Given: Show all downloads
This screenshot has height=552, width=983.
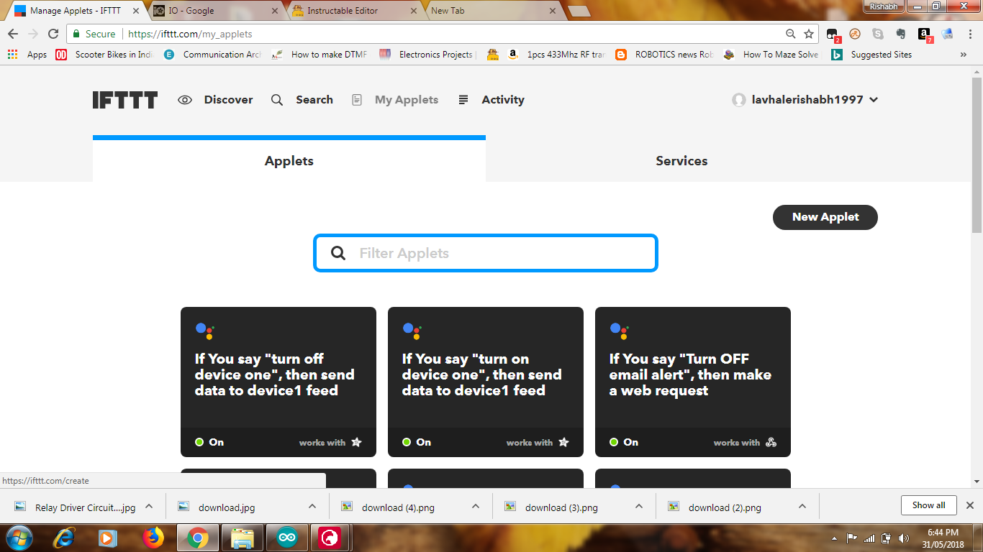Looking at the screenshot, I should point(928,505).
